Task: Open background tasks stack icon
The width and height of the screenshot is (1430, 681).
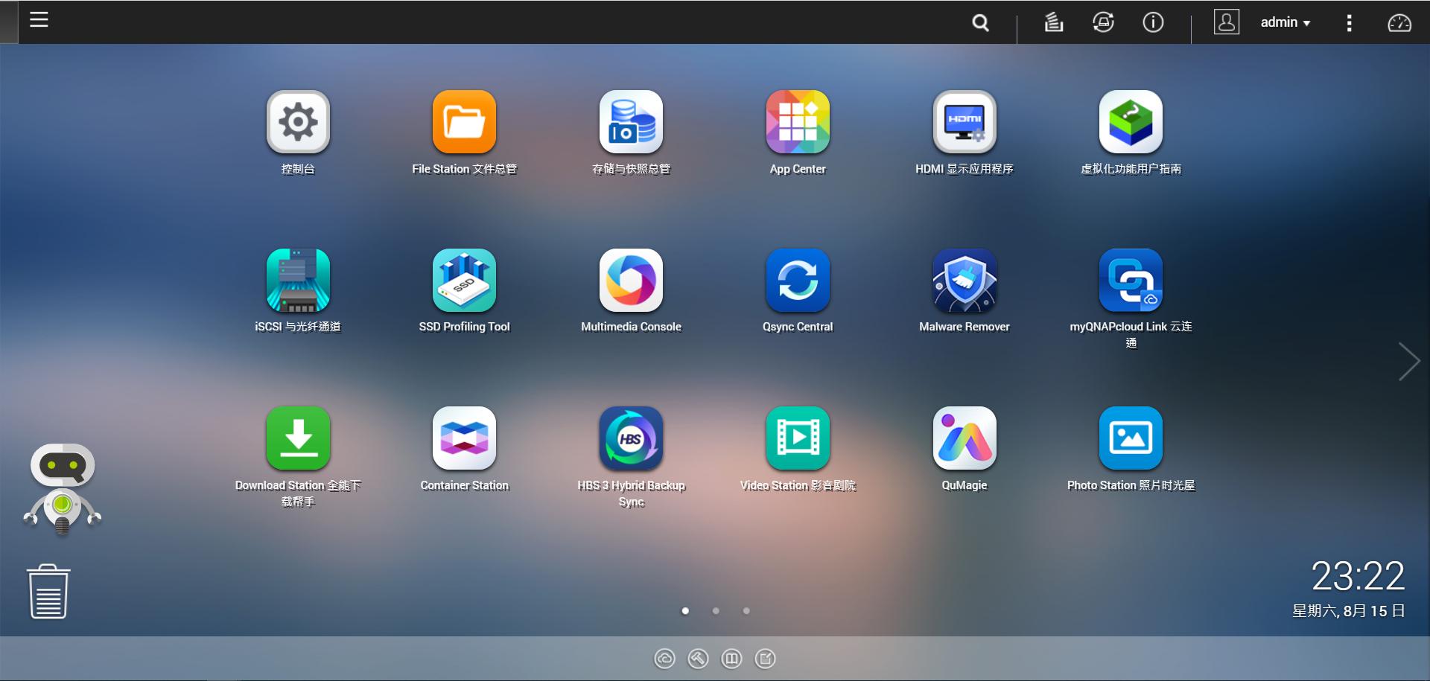Action: tap(1053, 22)
